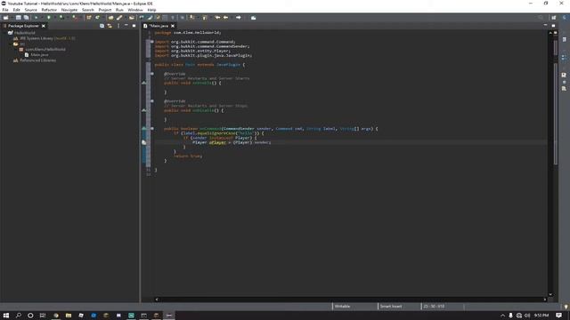
Task: Save the file with the Save icon
Action: (18, 18)
